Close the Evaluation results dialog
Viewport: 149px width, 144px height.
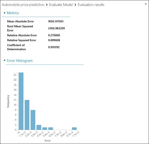click(145, 4)
